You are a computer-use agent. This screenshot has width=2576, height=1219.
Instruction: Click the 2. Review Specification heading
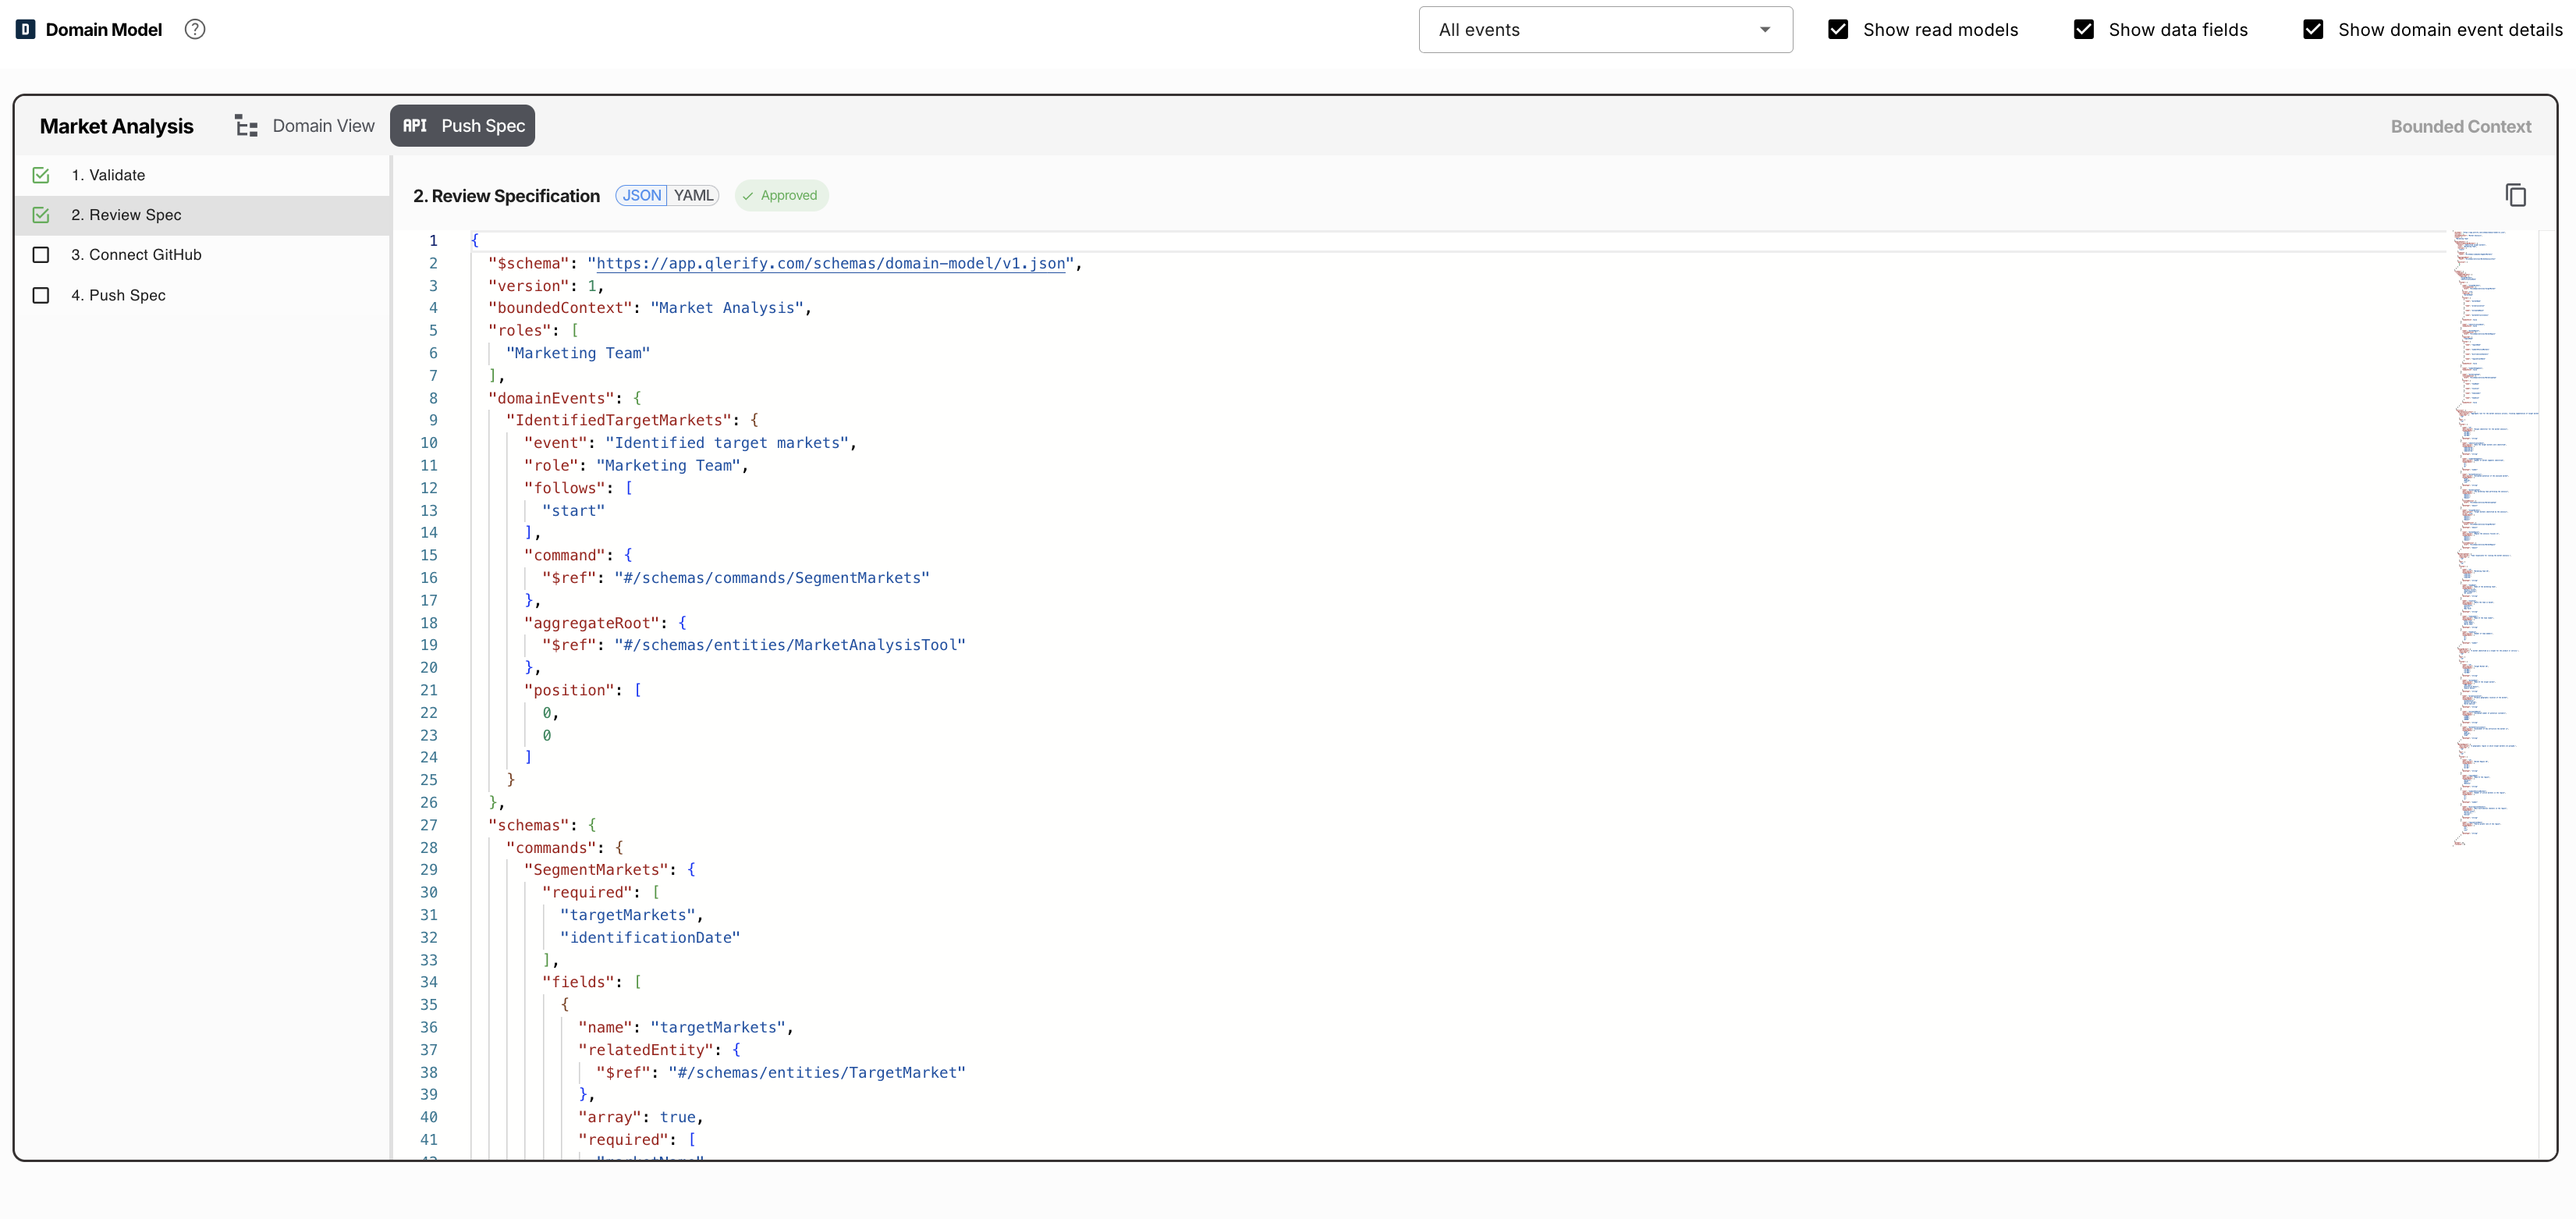click(x=507, y=196)
